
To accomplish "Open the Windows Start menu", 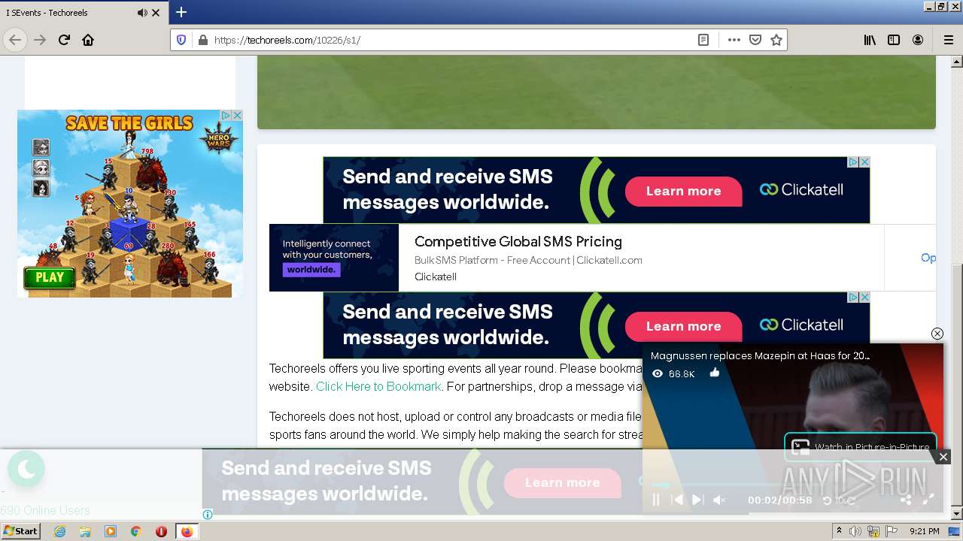I will (x=21, y=531).
